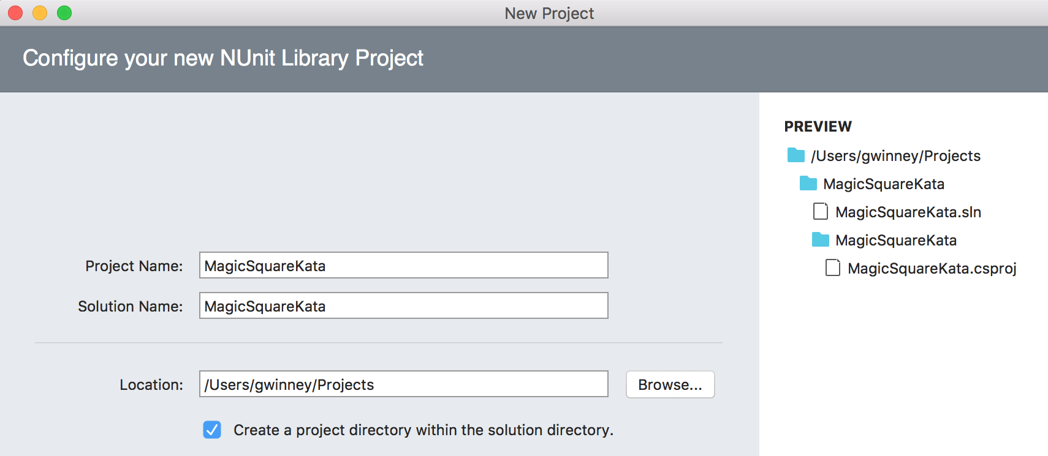Click the Project Name label
This screenshot has height=456, width=1048.
click(x=134, y=266)
